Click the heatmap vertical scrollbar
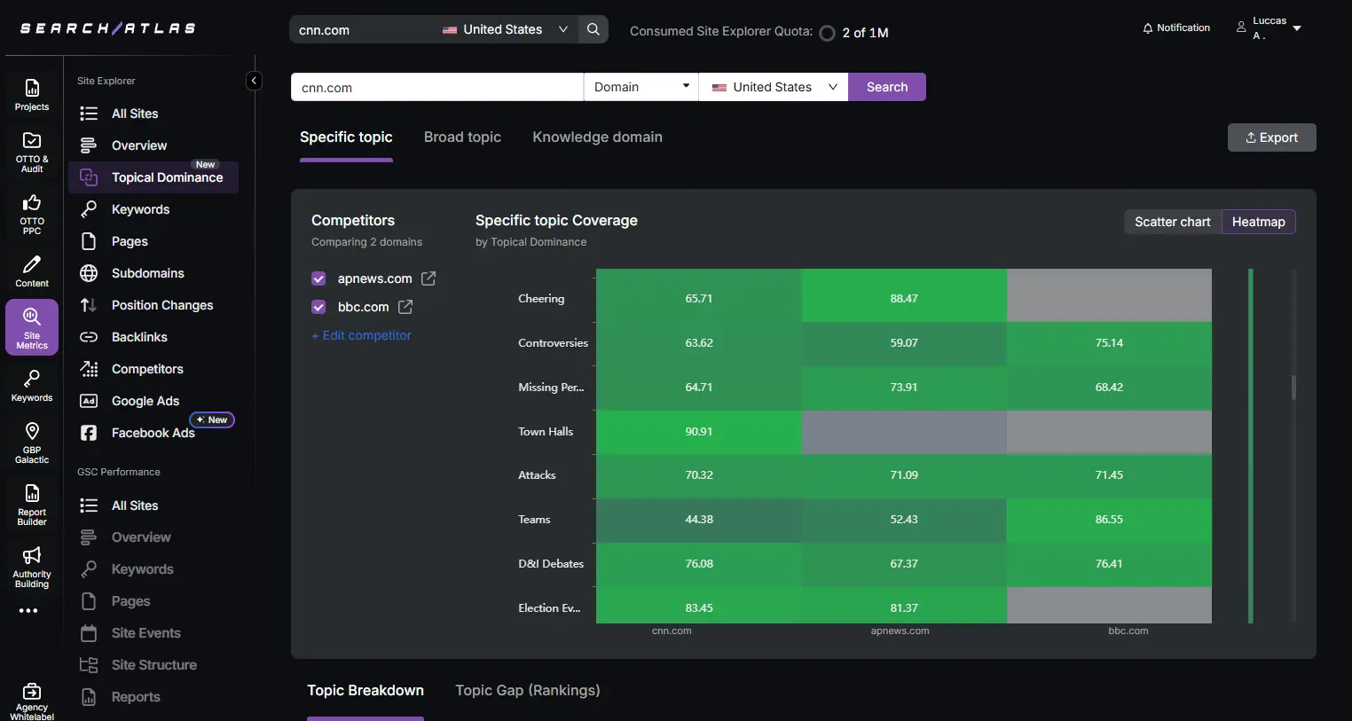 point(1293,388)
